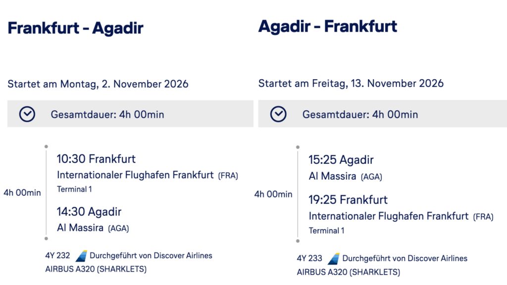Click the Al Massira (AGA) label under 15:25 Agadir
The height and width of the screenshot is (285, 507).
345,176
